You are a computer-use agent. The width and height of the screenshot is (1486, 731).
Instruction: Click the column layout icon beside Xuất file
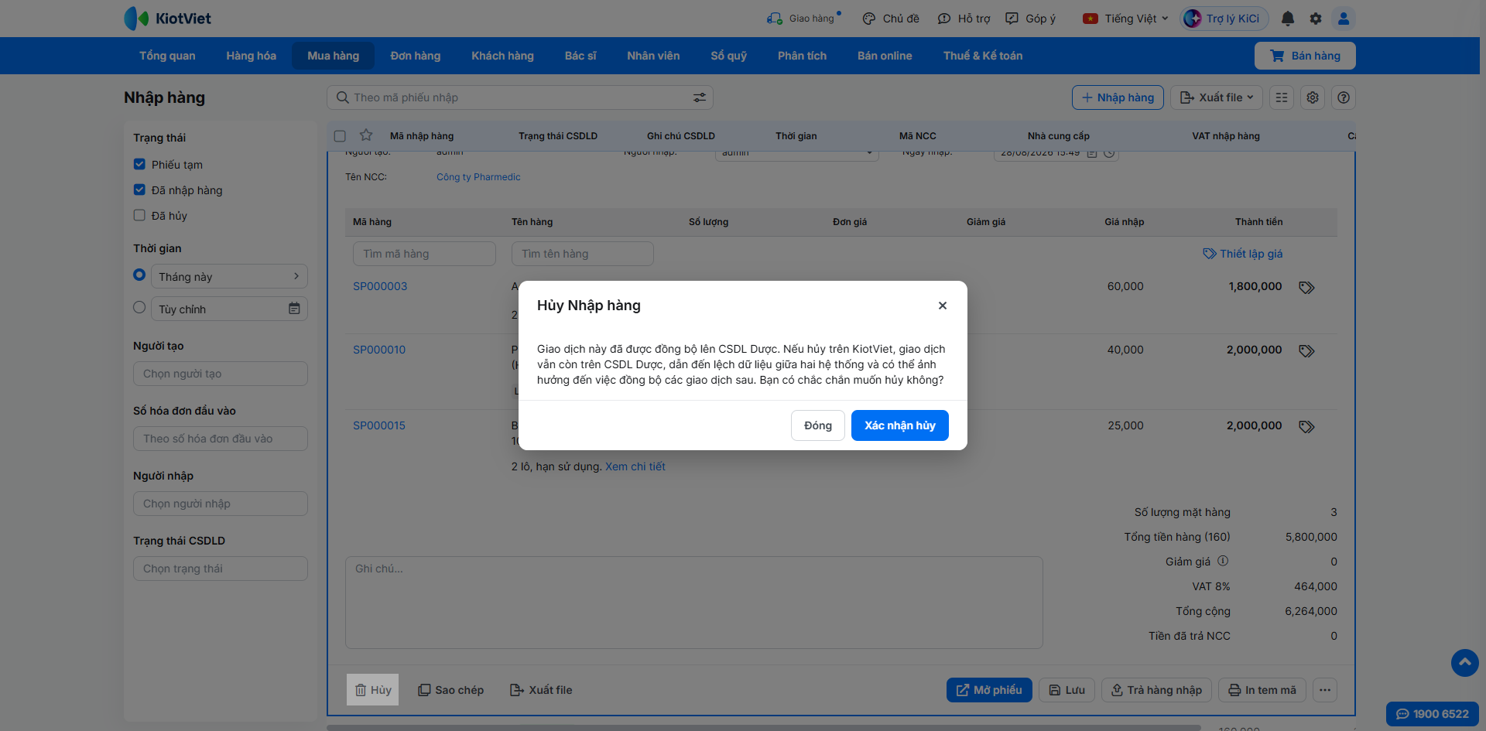tap(1282, 97)
